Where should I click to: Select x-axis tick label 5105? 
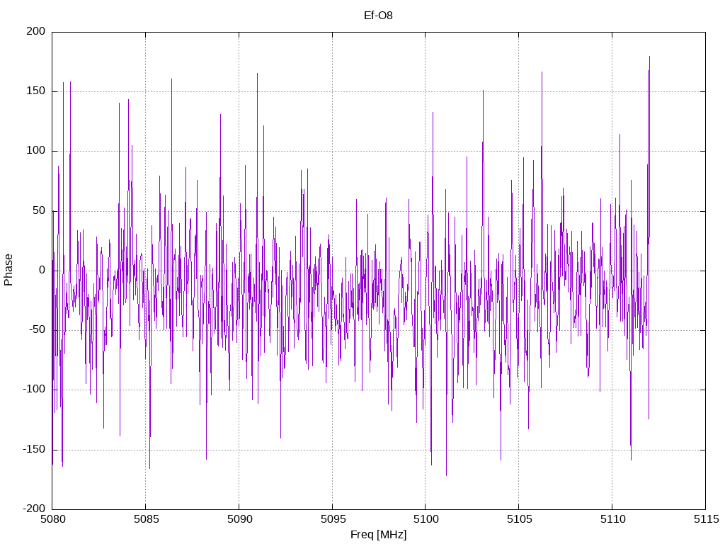[520, 519]
